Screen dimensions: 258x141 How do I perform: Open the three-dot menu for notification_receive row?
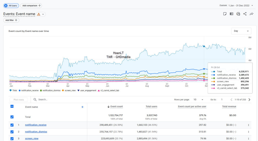[x=248, y=125]
